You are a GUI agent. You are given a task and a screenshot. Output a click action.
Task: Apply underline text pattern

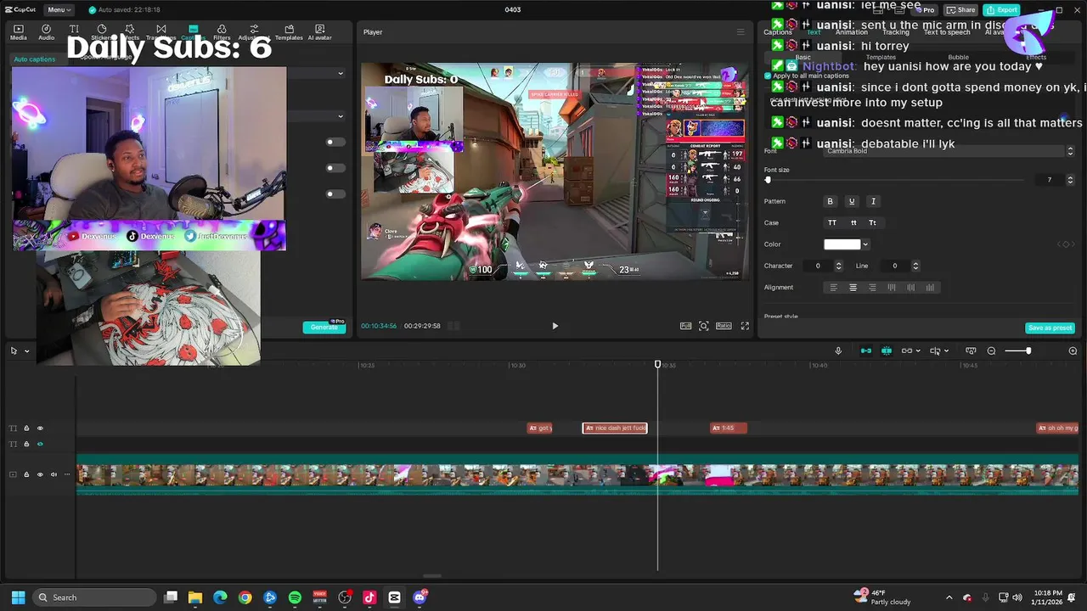(852, 201)
